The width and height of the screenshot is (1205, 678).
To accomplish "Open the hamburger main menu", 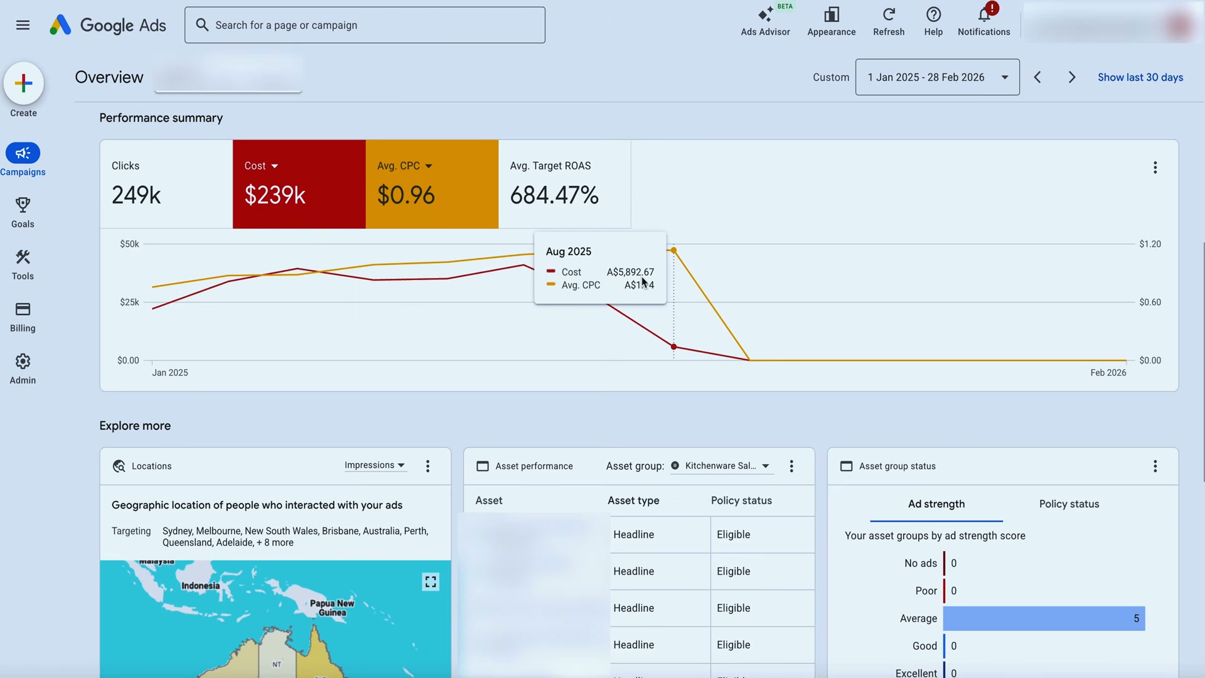I will 23,25.
